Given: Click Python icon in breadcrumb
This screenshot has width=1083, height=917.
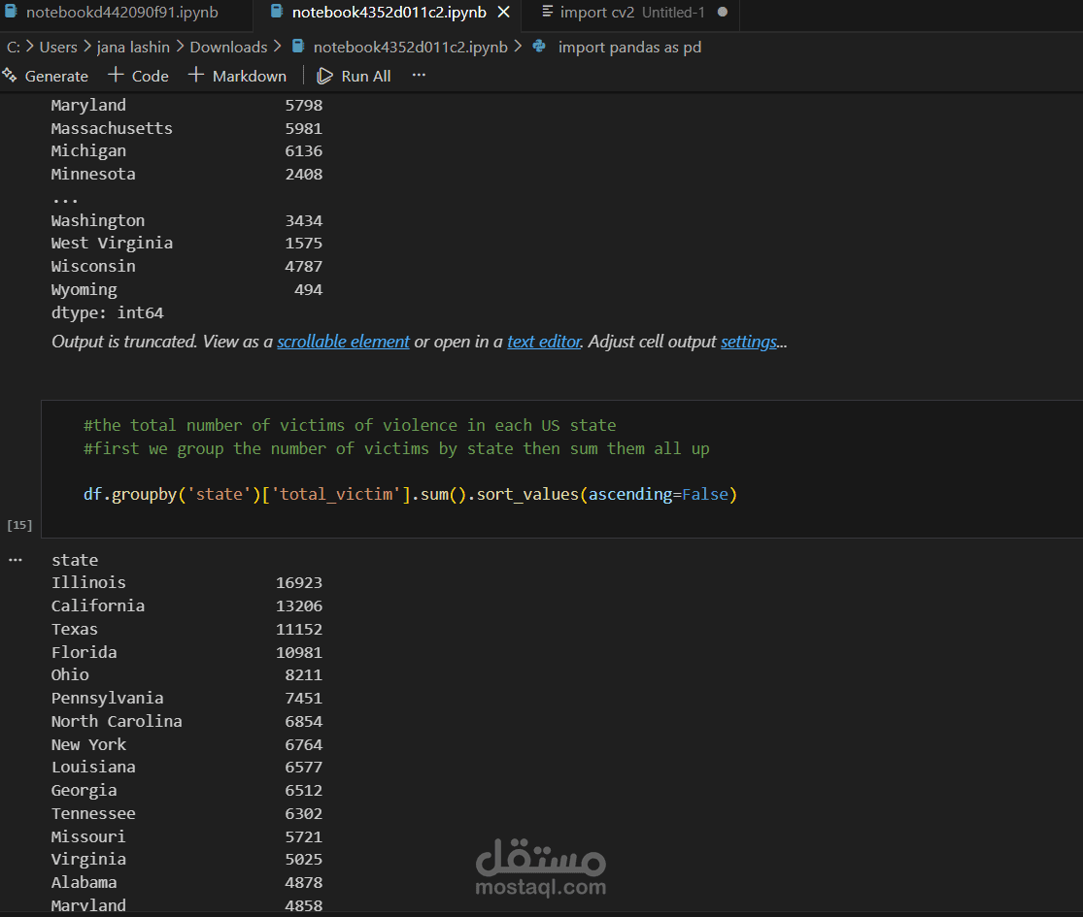Looking at the screenshot, I should [x=539, y=47].
